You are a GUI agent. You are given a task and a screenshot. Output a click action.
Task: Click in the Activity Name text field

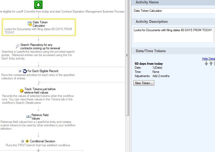point(173,11)
